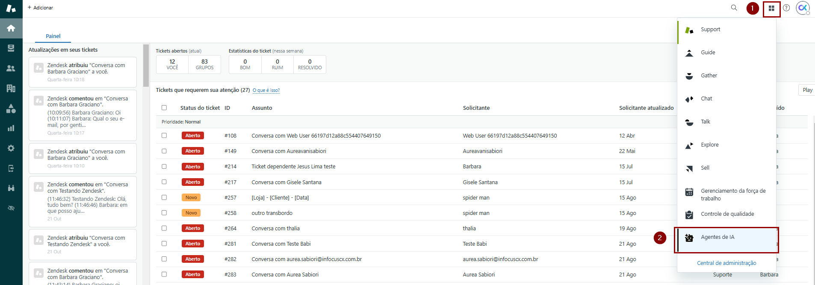This screenshot has width=815, height=285.
Task: Check the box for ticket #108
Action: coord(164,135)
